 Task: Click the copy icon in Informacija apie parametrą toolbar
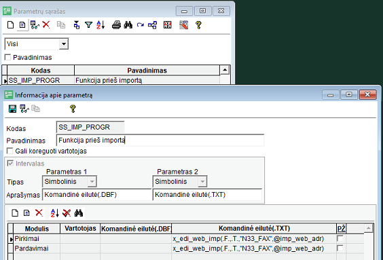[x=35, y=109]
